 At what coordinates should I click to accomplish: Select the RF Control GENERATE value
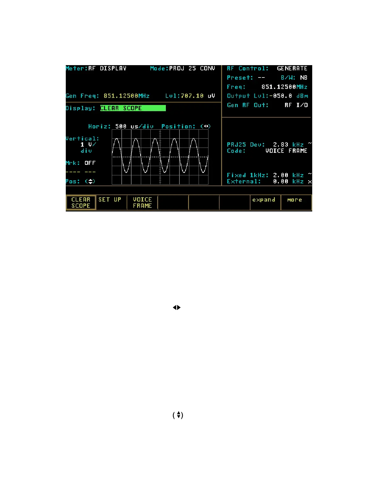coord(292,68)
